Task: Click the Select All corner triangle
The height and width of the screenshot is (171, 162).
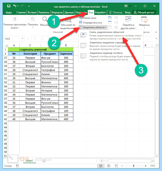Action: (x=6, y=45)
